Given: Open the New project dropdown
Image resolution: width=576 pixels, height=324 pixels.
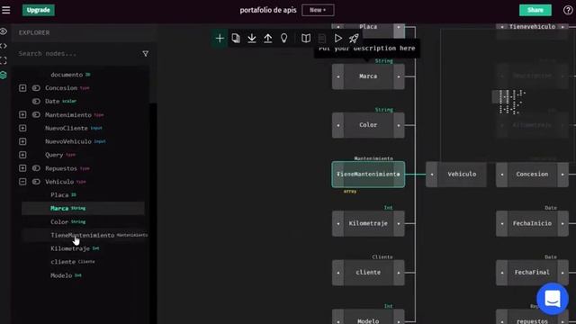Looking at the screenshot, I should click(318, 10).
